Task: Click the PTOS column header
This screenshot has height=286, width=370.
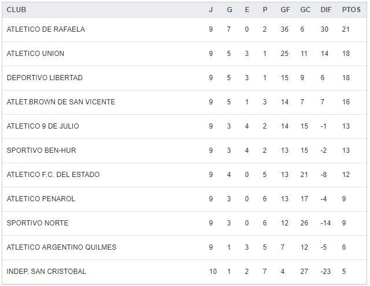Action: point(351,10)
